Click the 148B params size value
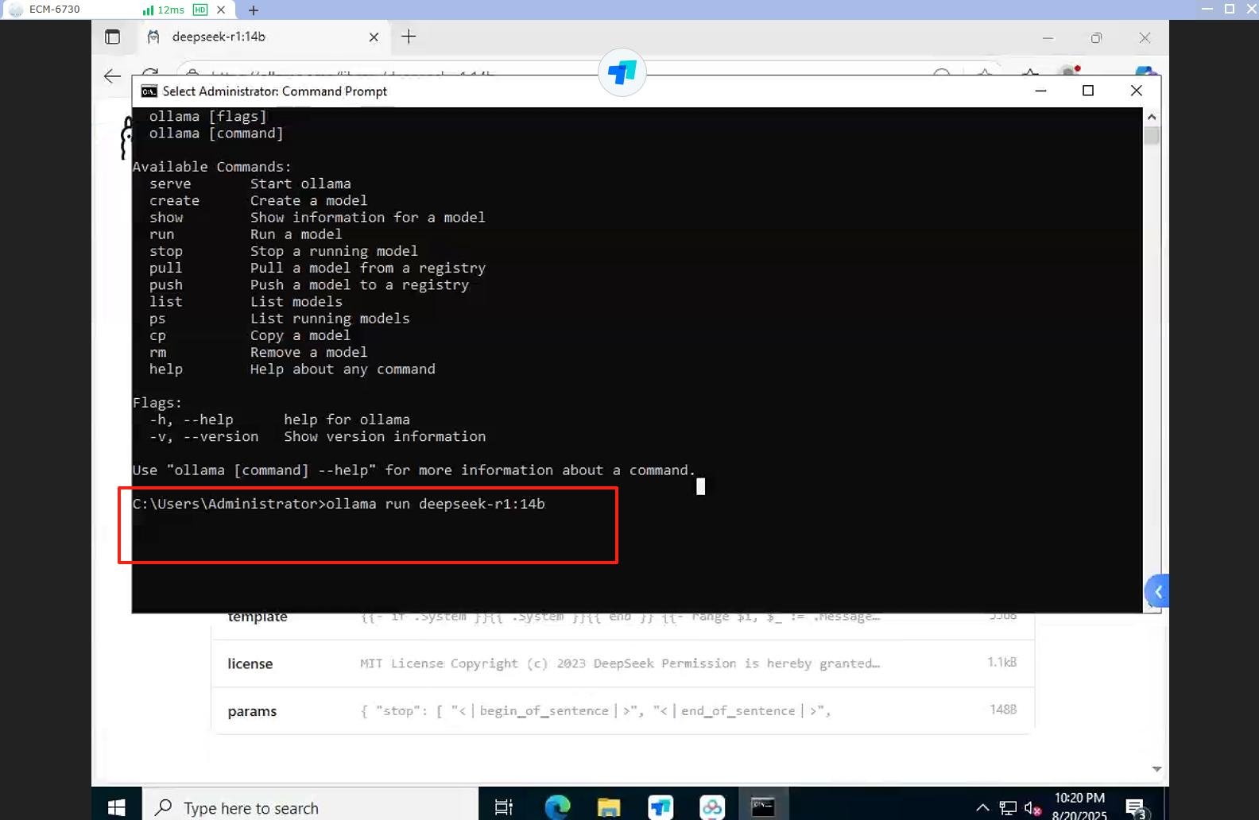1259x820 pixels. coord(1003,710)
